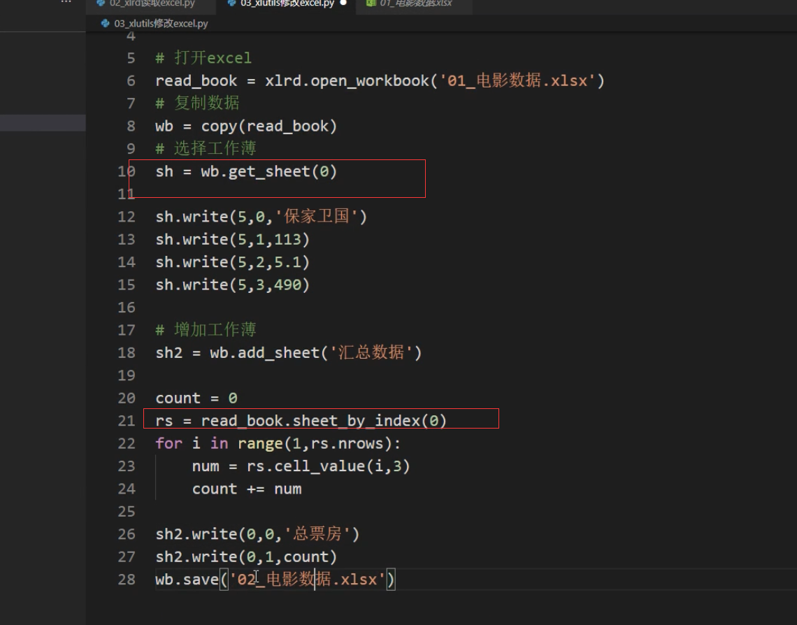Click the Python file icon in breadcrumb
This screenshot has height=625, width=797.
[x=105, y=23]
